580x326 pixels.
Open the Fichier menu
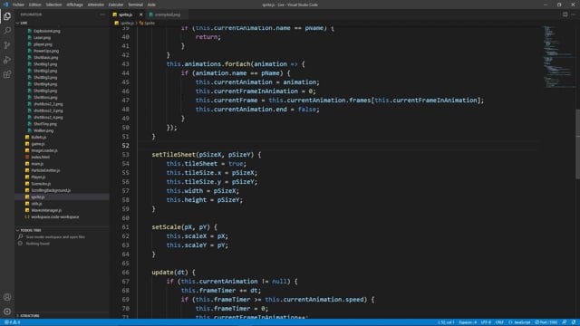pyautogui.click(x=18, y=5)
